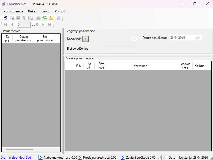Image resolution: width=213 pixels, height=160 pixels.
Task: Click the 'od 0' record count label
Action: coord(35,25)
